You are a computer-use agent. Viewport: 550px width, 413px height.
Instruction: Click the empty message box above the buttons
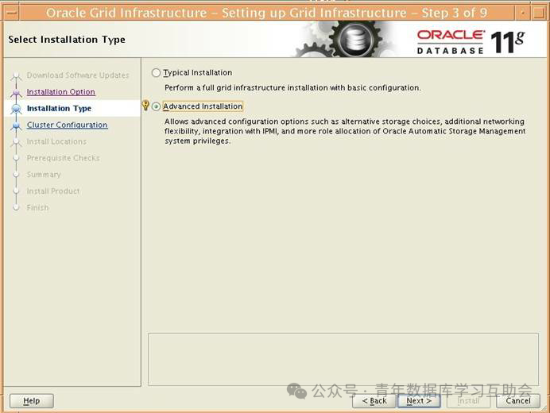click(343, 359)
